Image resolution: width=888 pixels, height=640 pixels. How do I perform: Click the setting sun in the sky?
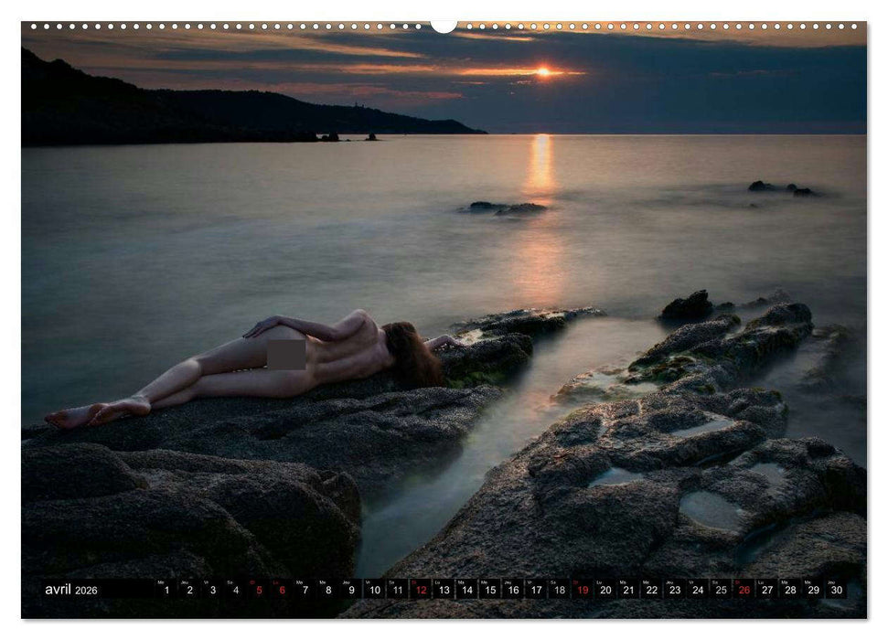coord(543,70)
